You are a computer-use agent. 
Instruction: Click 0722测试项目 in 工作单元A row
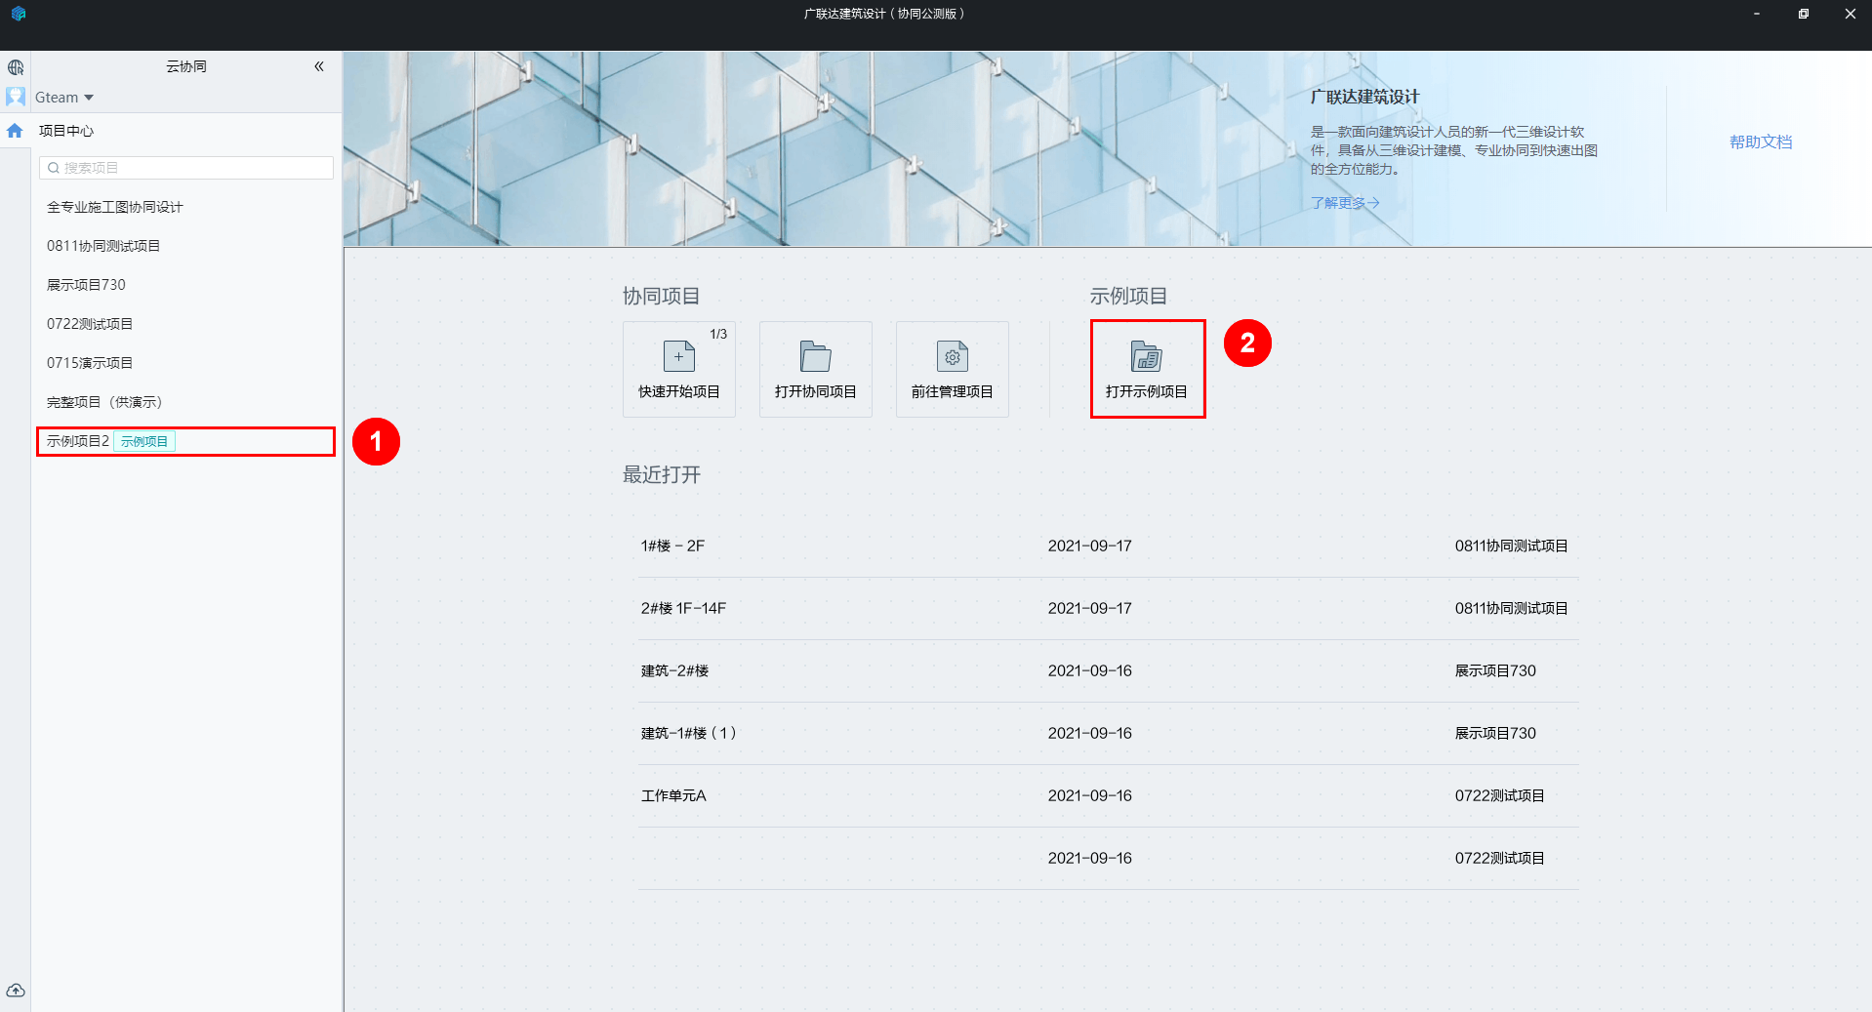1499,796
